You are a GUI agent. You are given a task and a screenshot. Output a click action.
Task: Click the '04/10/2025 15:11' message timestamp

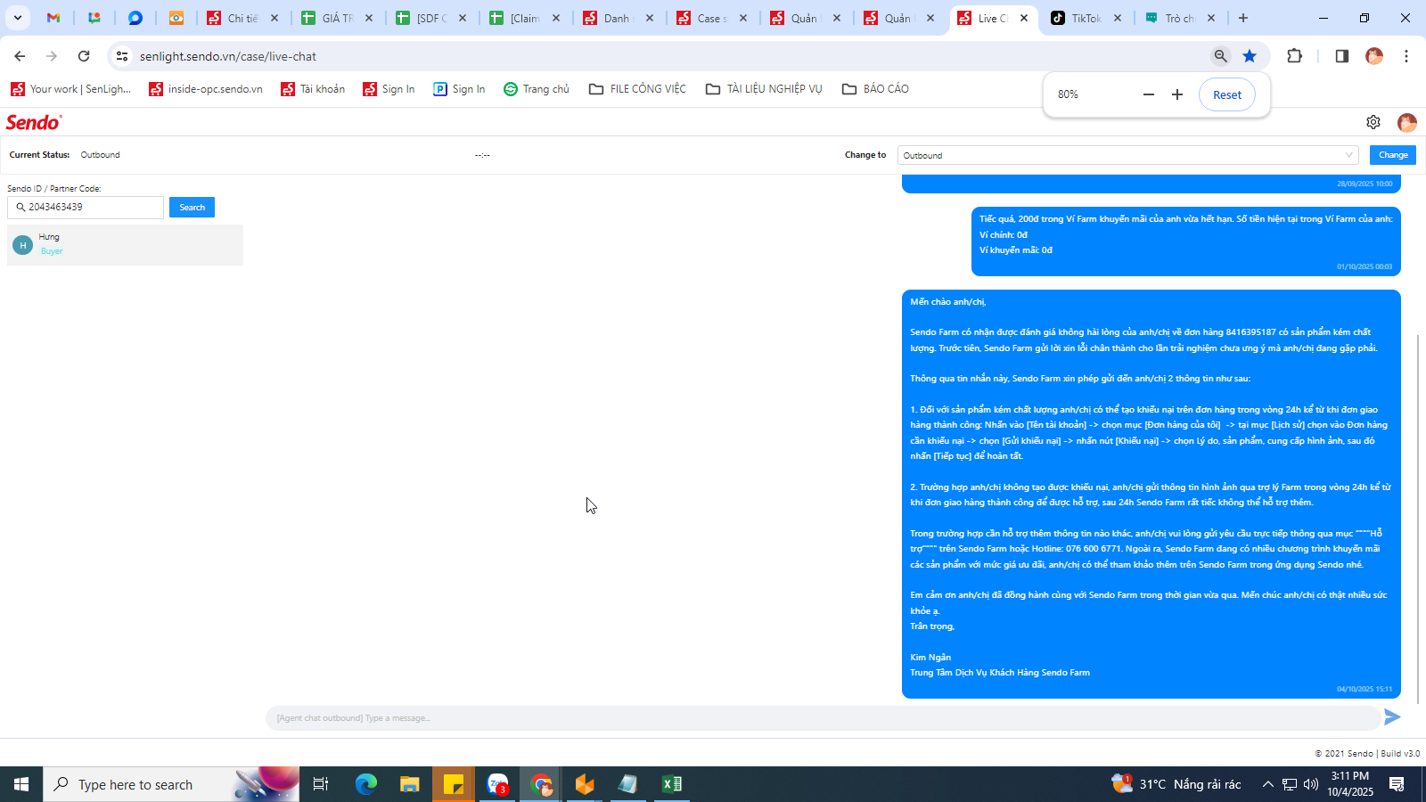(x=1365, y=689)
